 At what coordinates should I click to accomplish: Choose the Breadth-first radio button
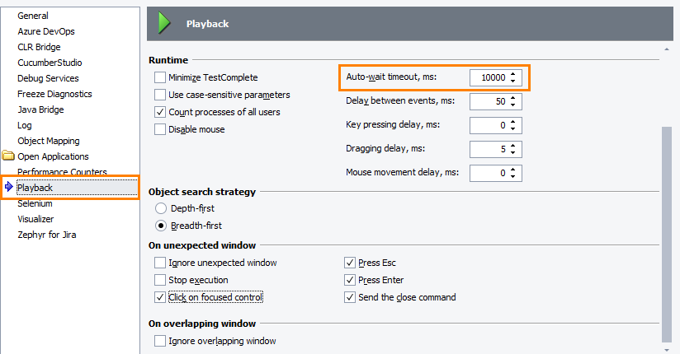pyautogui.click(x=160, y=226)
